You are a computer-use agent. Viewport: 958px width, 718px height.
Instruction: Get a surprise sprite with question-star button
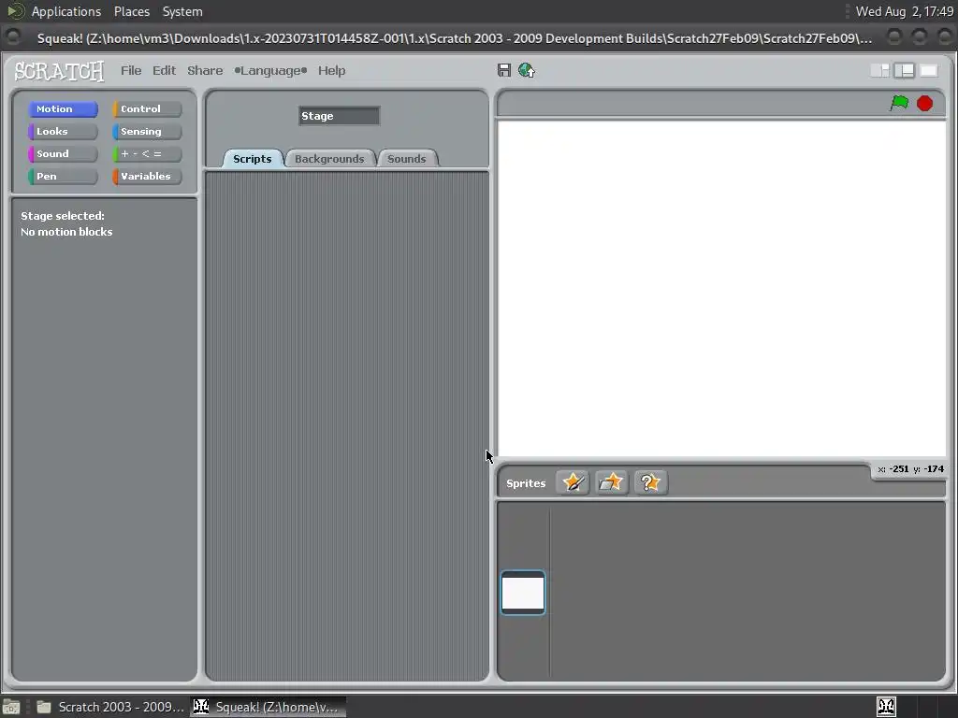pos(650,482)
